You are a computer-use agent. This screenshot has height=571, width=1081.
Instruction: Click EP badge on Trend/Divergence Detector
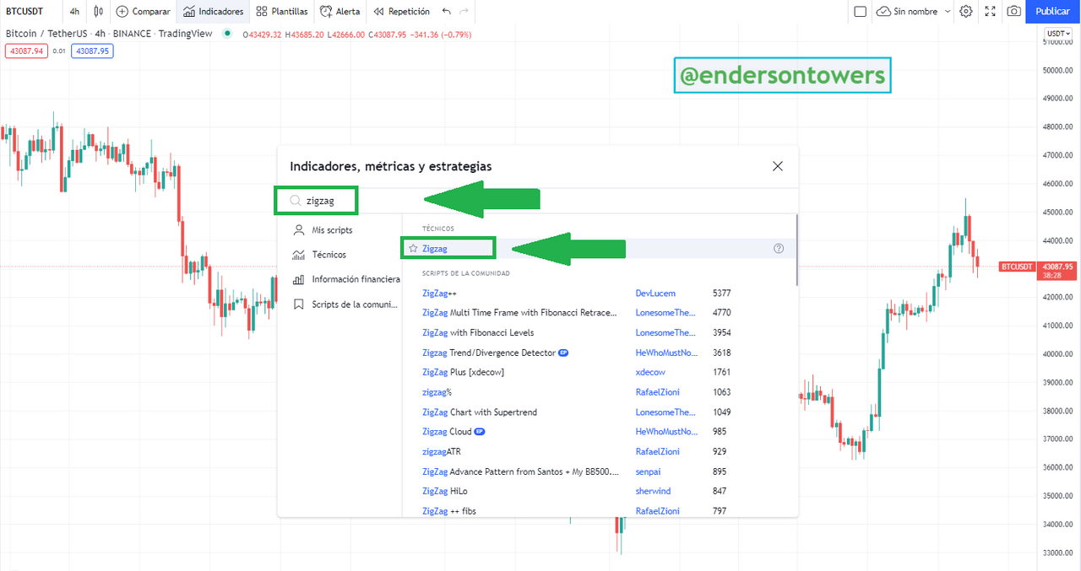pos(563,353)
